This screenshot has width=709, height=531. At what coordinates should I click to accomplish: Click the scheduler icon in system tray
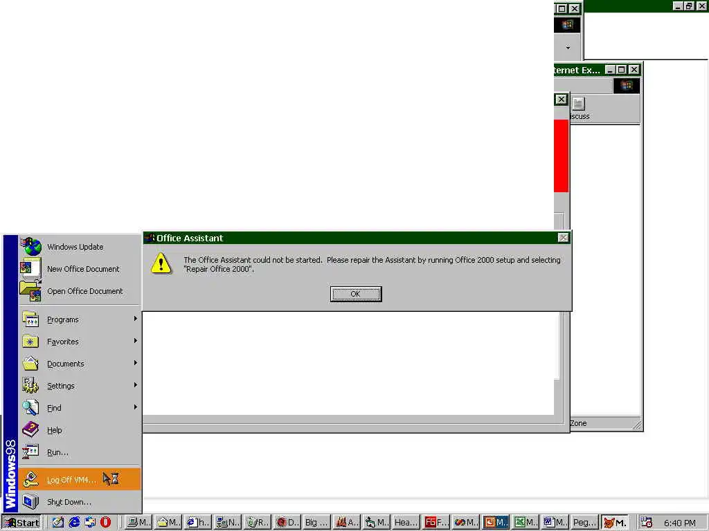pyautogui.click(x=647, y=523)
